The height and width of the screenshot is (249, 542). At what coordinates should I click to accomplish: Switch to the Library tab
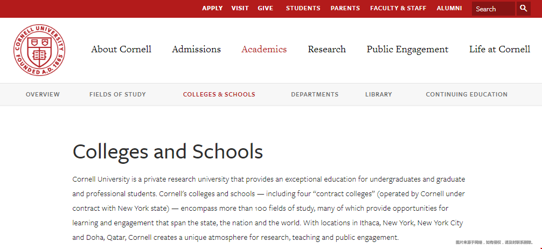[x=379, y=94]
